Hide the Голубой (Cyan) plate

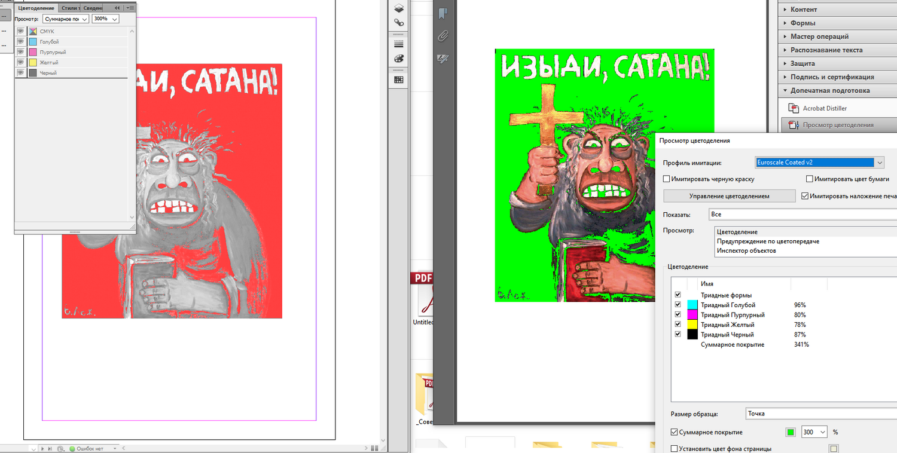tap(20, 42)
